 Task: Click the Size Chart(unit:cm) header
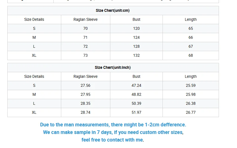click(113, 10)
